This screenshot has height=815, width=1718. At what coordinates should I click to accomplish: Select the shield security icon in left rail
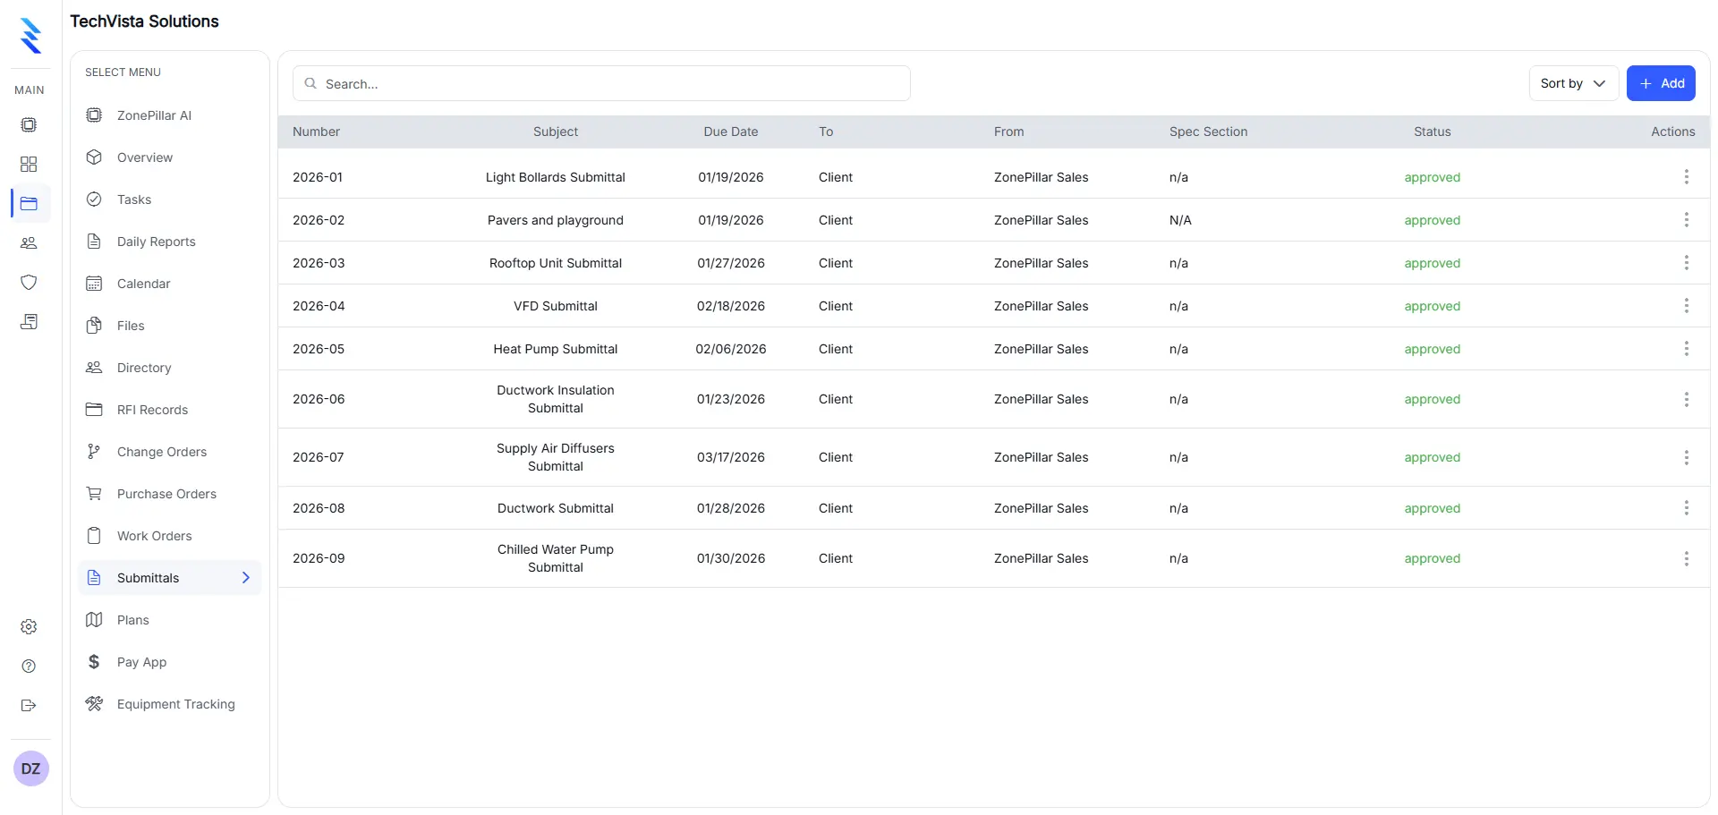click(29, 283)
